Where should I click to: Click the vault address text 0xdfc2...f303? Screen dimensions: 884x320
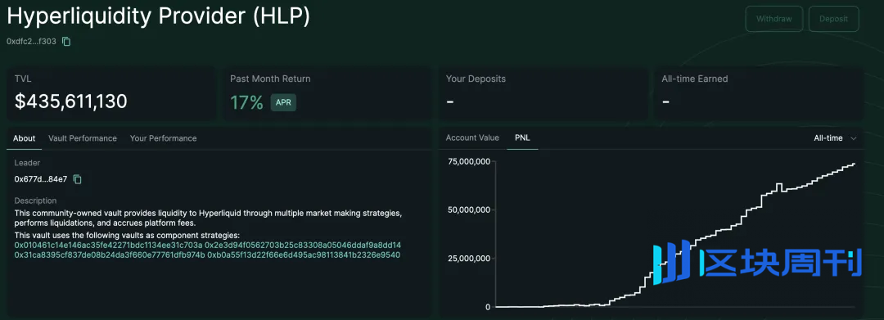pos(32,41)
